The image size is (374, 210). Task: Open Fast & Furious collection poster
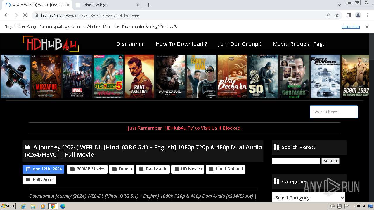click(x=325, y=76)
